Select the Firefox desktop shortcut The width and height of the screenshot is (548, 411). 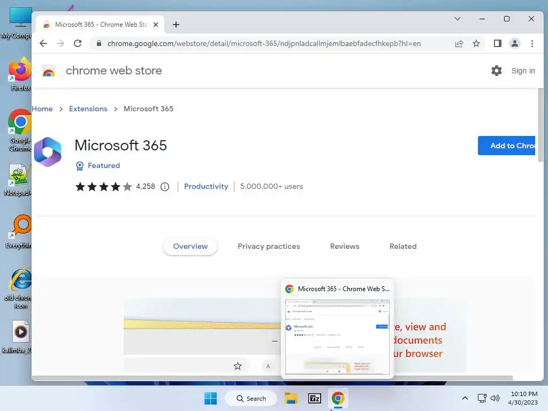pyautogui.click(x=20, y=74)
